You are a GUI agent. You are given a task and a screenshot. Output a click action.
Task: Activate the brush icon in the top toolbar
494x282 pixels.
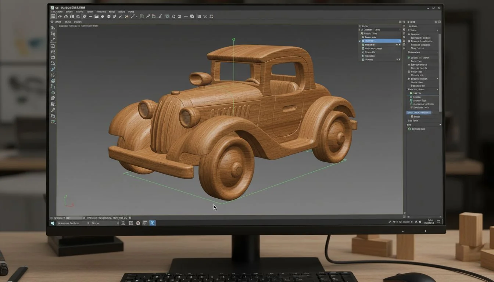[160, 16]
